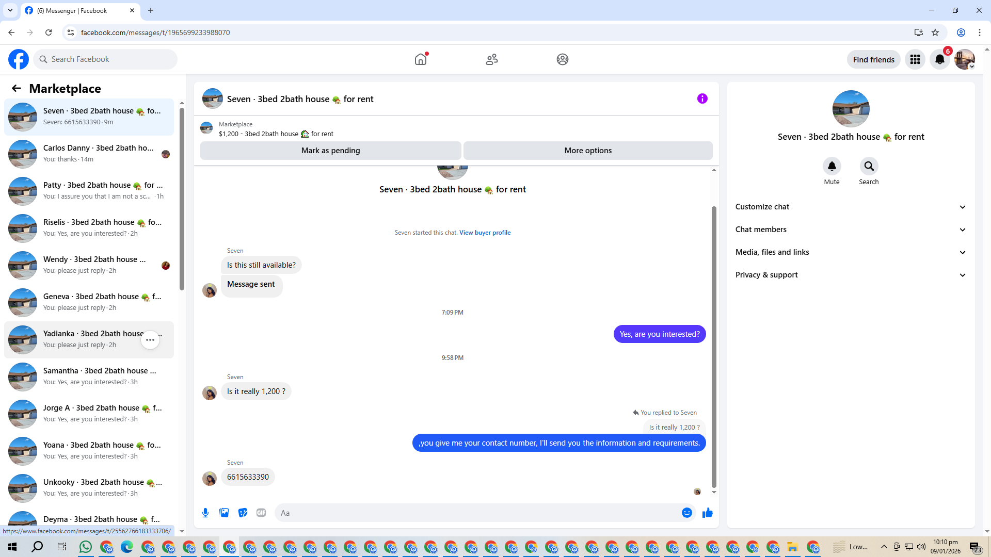
Task: Open the GIF picker icon
Action: (x=261, y=513)
